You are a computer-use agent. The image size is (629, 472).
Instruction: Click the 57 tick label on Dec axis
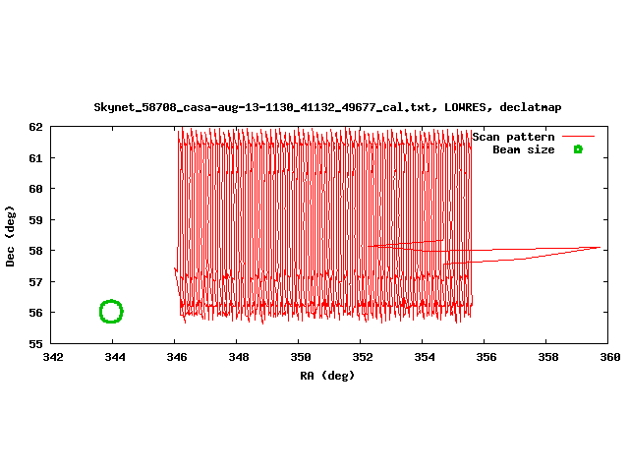35,282
